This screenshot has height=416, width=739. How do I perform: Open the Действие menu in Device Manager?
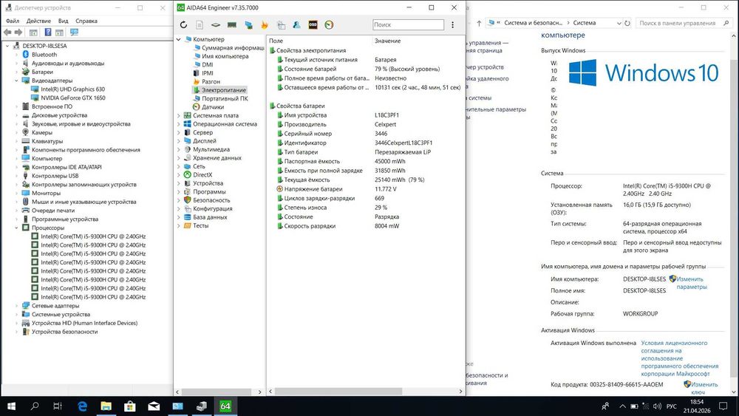(38, 21)
